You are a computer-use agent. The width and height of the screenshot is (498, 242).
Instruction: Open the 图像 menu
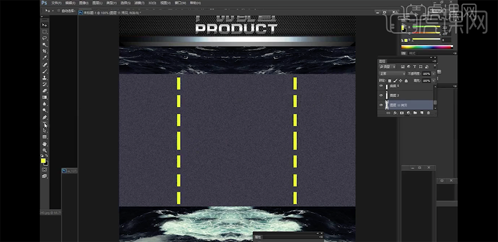(84, 3)
